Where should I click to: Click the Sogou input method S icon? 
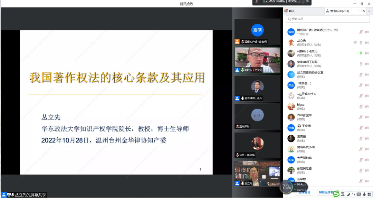click(x=336, y=194)
